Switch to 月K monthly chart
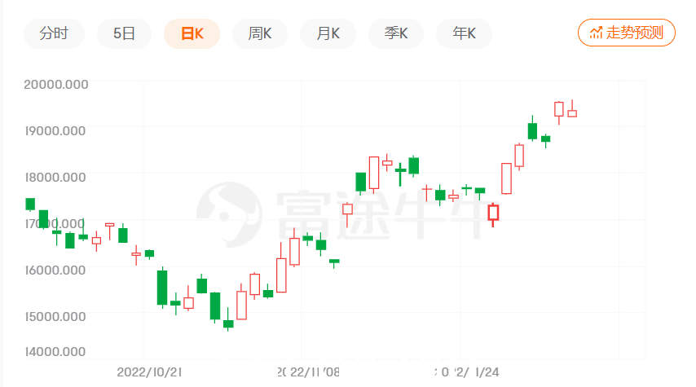Viewport: 696px width, 387px height. tap(328, 33)
